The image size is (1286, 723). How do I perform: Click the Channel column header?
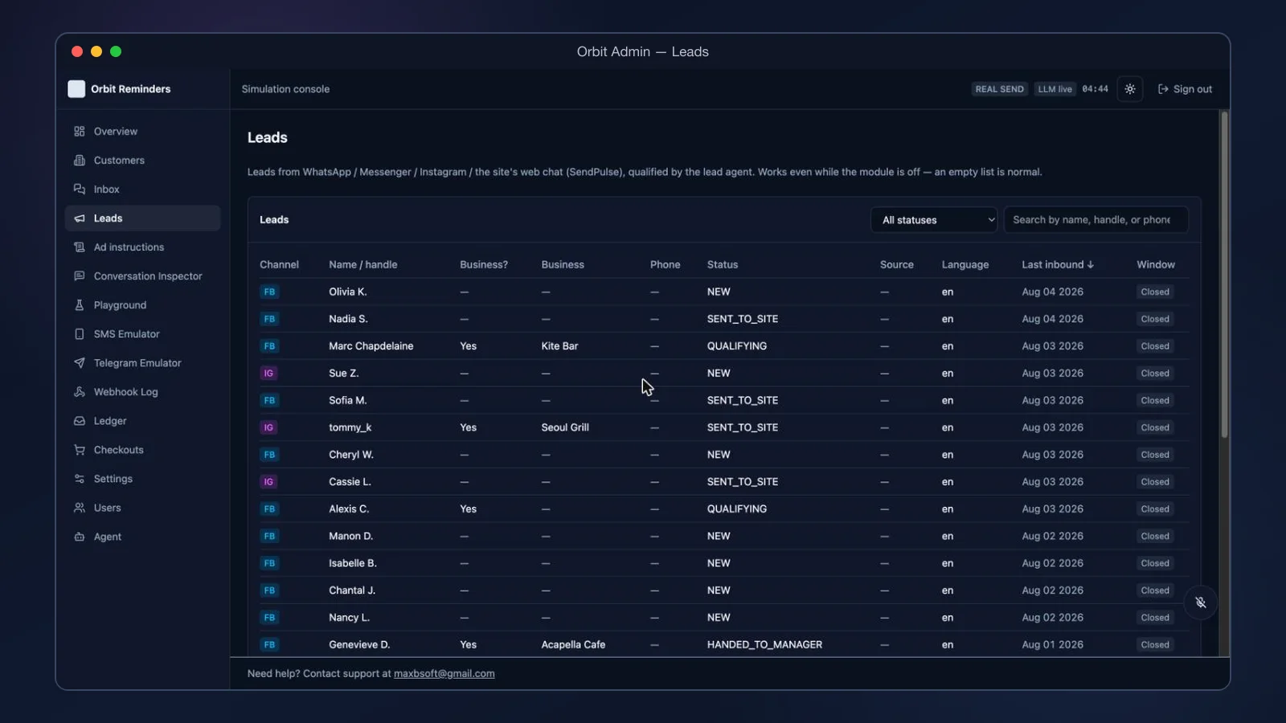279,264
